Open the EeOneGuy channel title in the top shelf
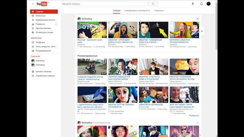244x137 pixels. tap(87, 19)
